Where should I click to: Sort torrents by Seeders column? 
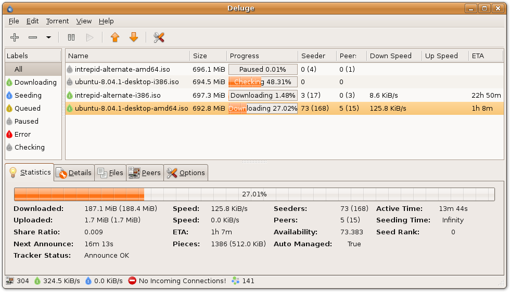(317, 56)
